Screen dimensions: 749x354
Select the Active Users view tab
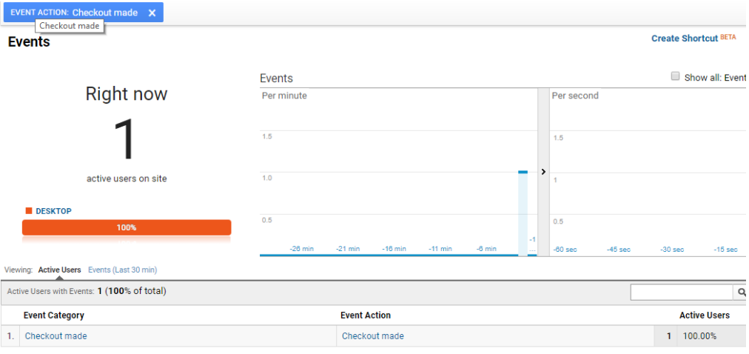(x=60, y=270)
